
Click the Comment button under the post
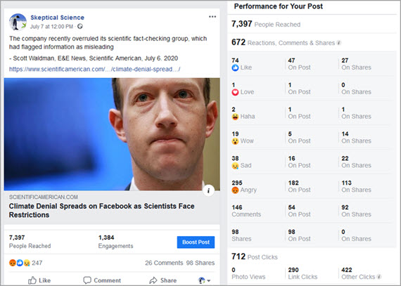click(x=102, y=280)
